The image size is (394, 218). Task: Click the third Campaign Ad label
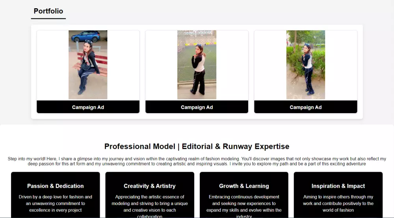click(x=306, y=107)
